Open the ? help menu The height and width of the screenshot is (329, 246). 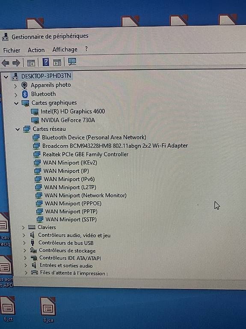pyautogui.click(x=86, y=49)
